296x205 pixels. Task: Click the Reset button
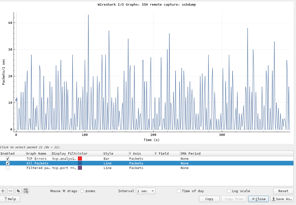coord(283,191)
